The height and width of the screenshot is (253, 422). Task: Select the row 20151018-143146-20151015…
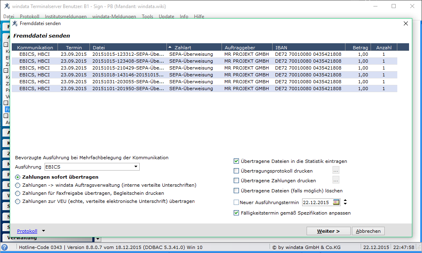(x=205, y=75)
